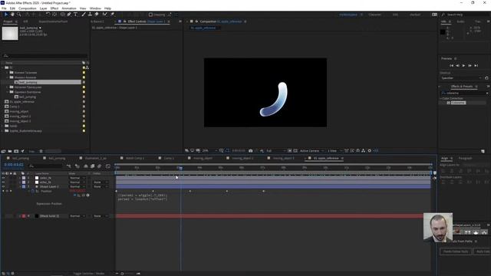Click the timeline current time display
The height and width of the screenshot is (276, 491).
tap(14, 165)
